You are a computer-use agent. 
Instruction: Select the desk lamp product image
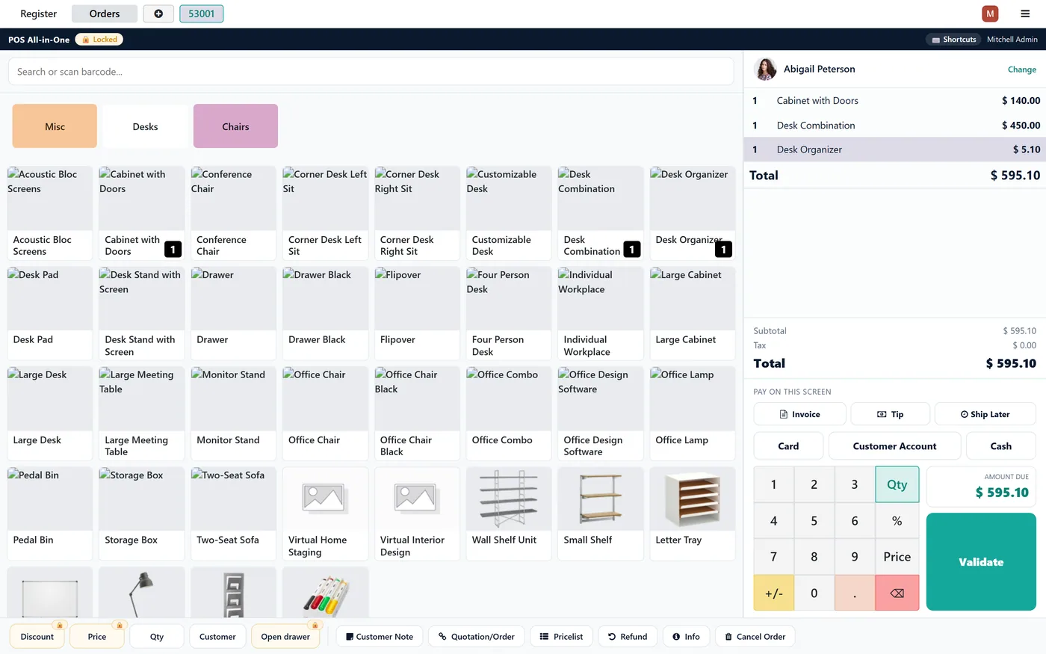coord(141,592)
